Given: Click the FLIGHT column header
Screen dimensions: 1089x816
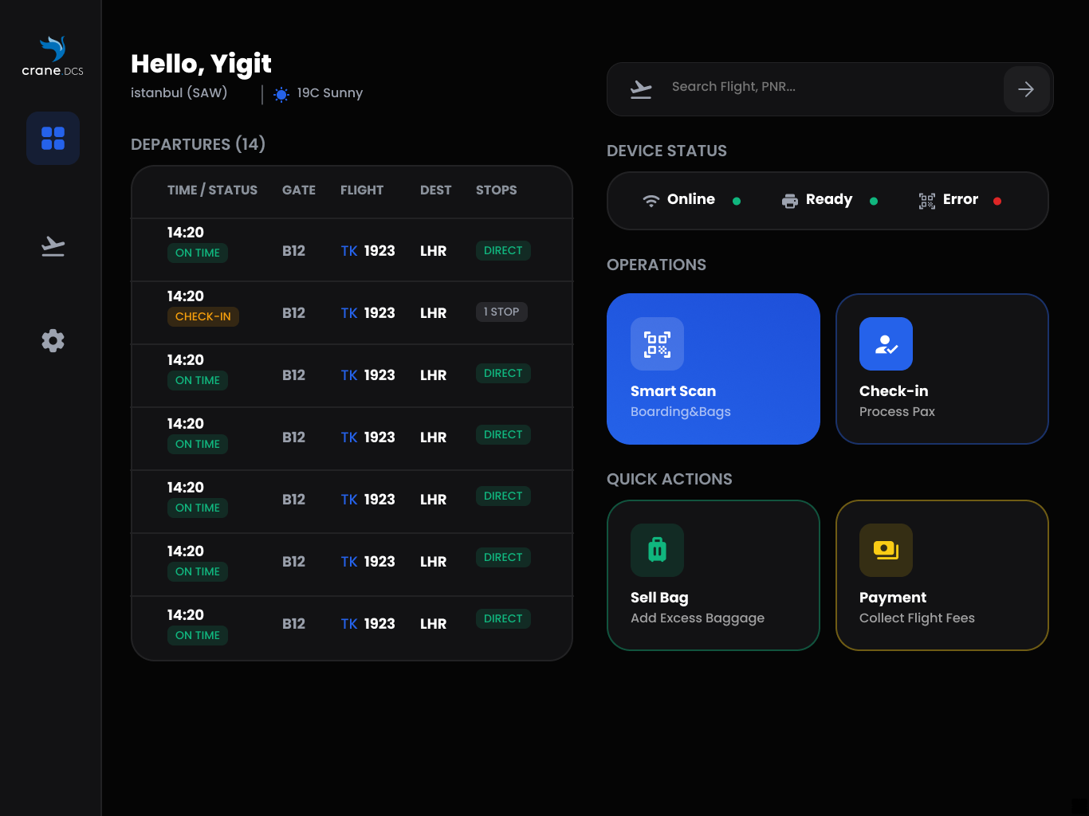Looking at the screenshot, I should tap(362, 190).
